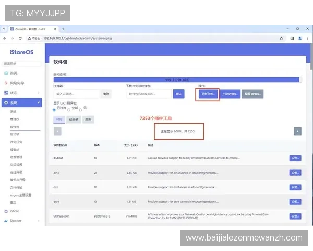
Task: Switch to the 更新 tab
Action: [88, 119]
